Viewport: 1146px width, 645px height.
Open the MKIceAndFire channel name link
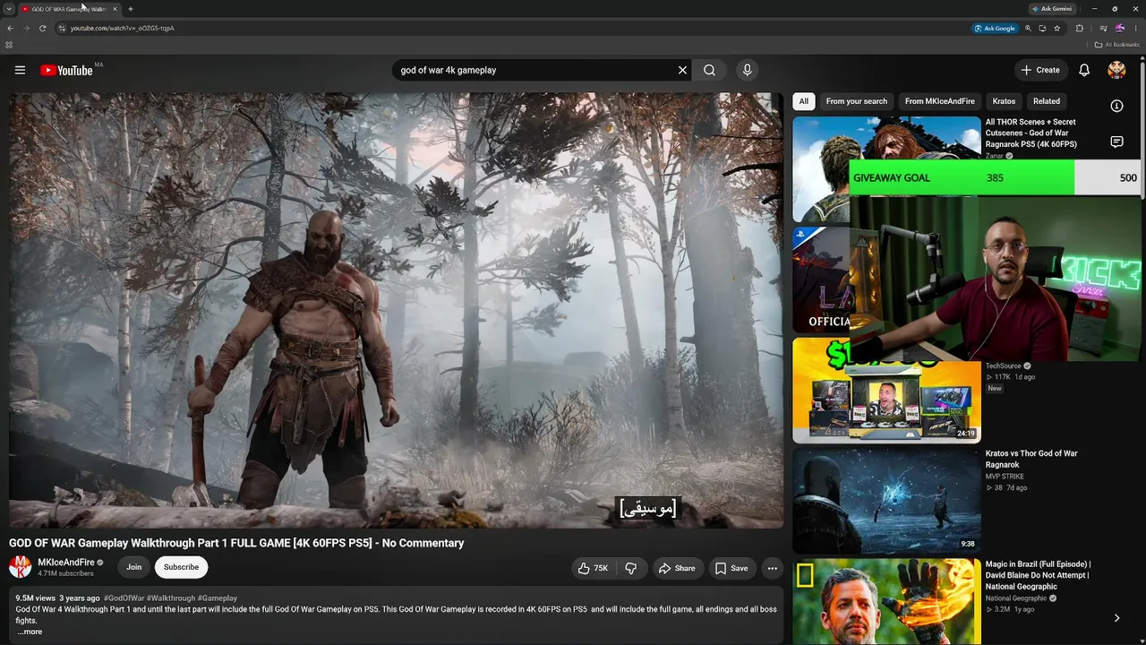(x=66, y=563)
